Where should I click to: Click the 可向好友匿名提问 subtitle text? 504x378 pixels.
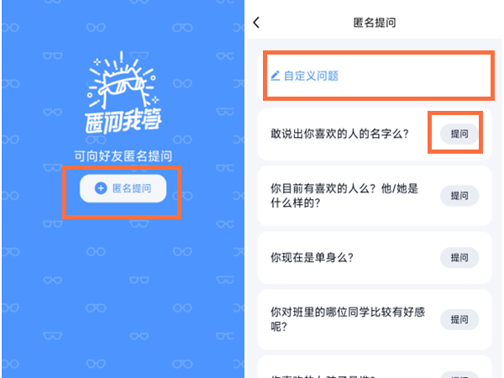point(123,156)
